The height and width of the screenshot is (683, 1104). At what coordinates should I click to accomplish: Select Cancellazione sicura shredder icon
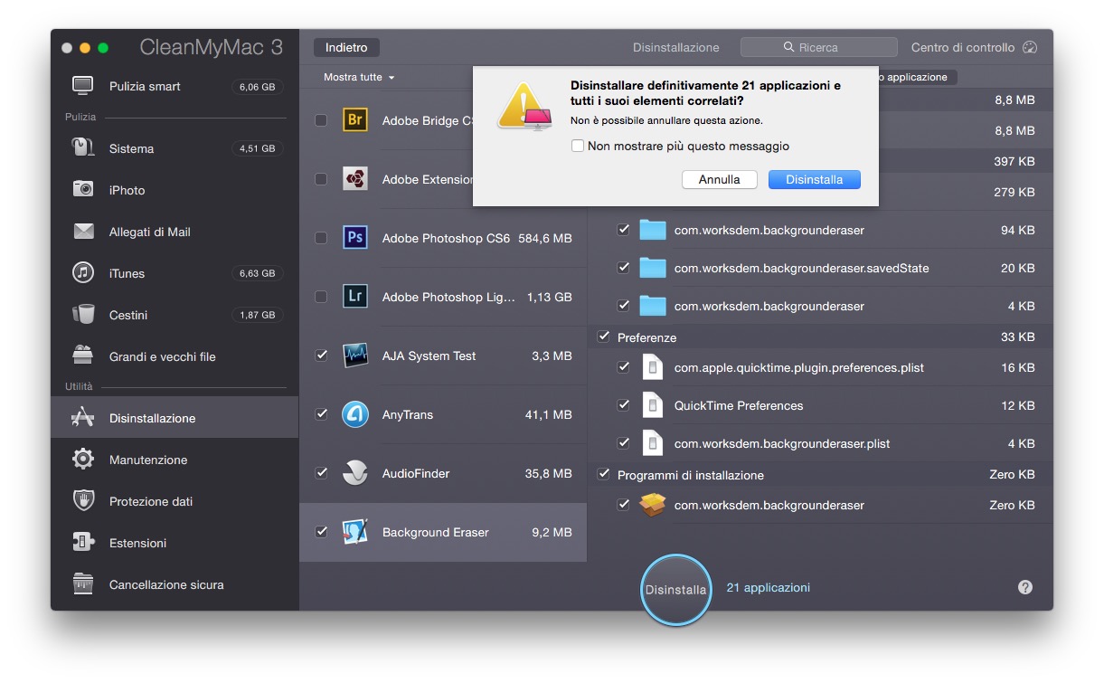(x=83, y=583)
